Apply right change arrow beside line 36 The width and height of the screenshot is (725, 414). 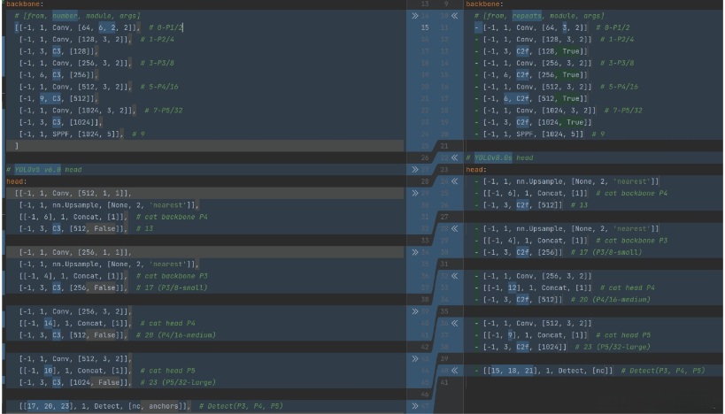(454, 323)
